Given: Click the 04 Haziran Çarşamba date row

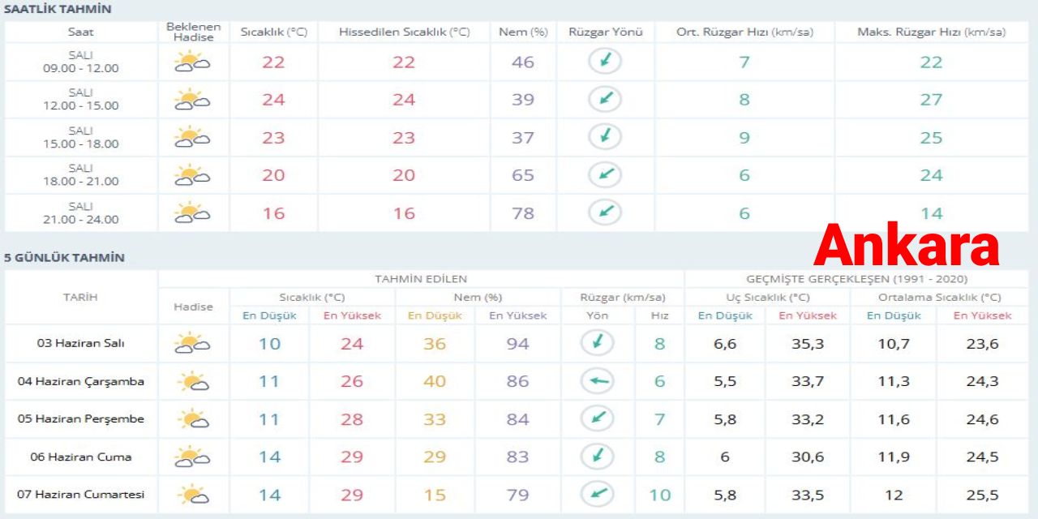Looking at the screenshot, I should click(81, 381).
